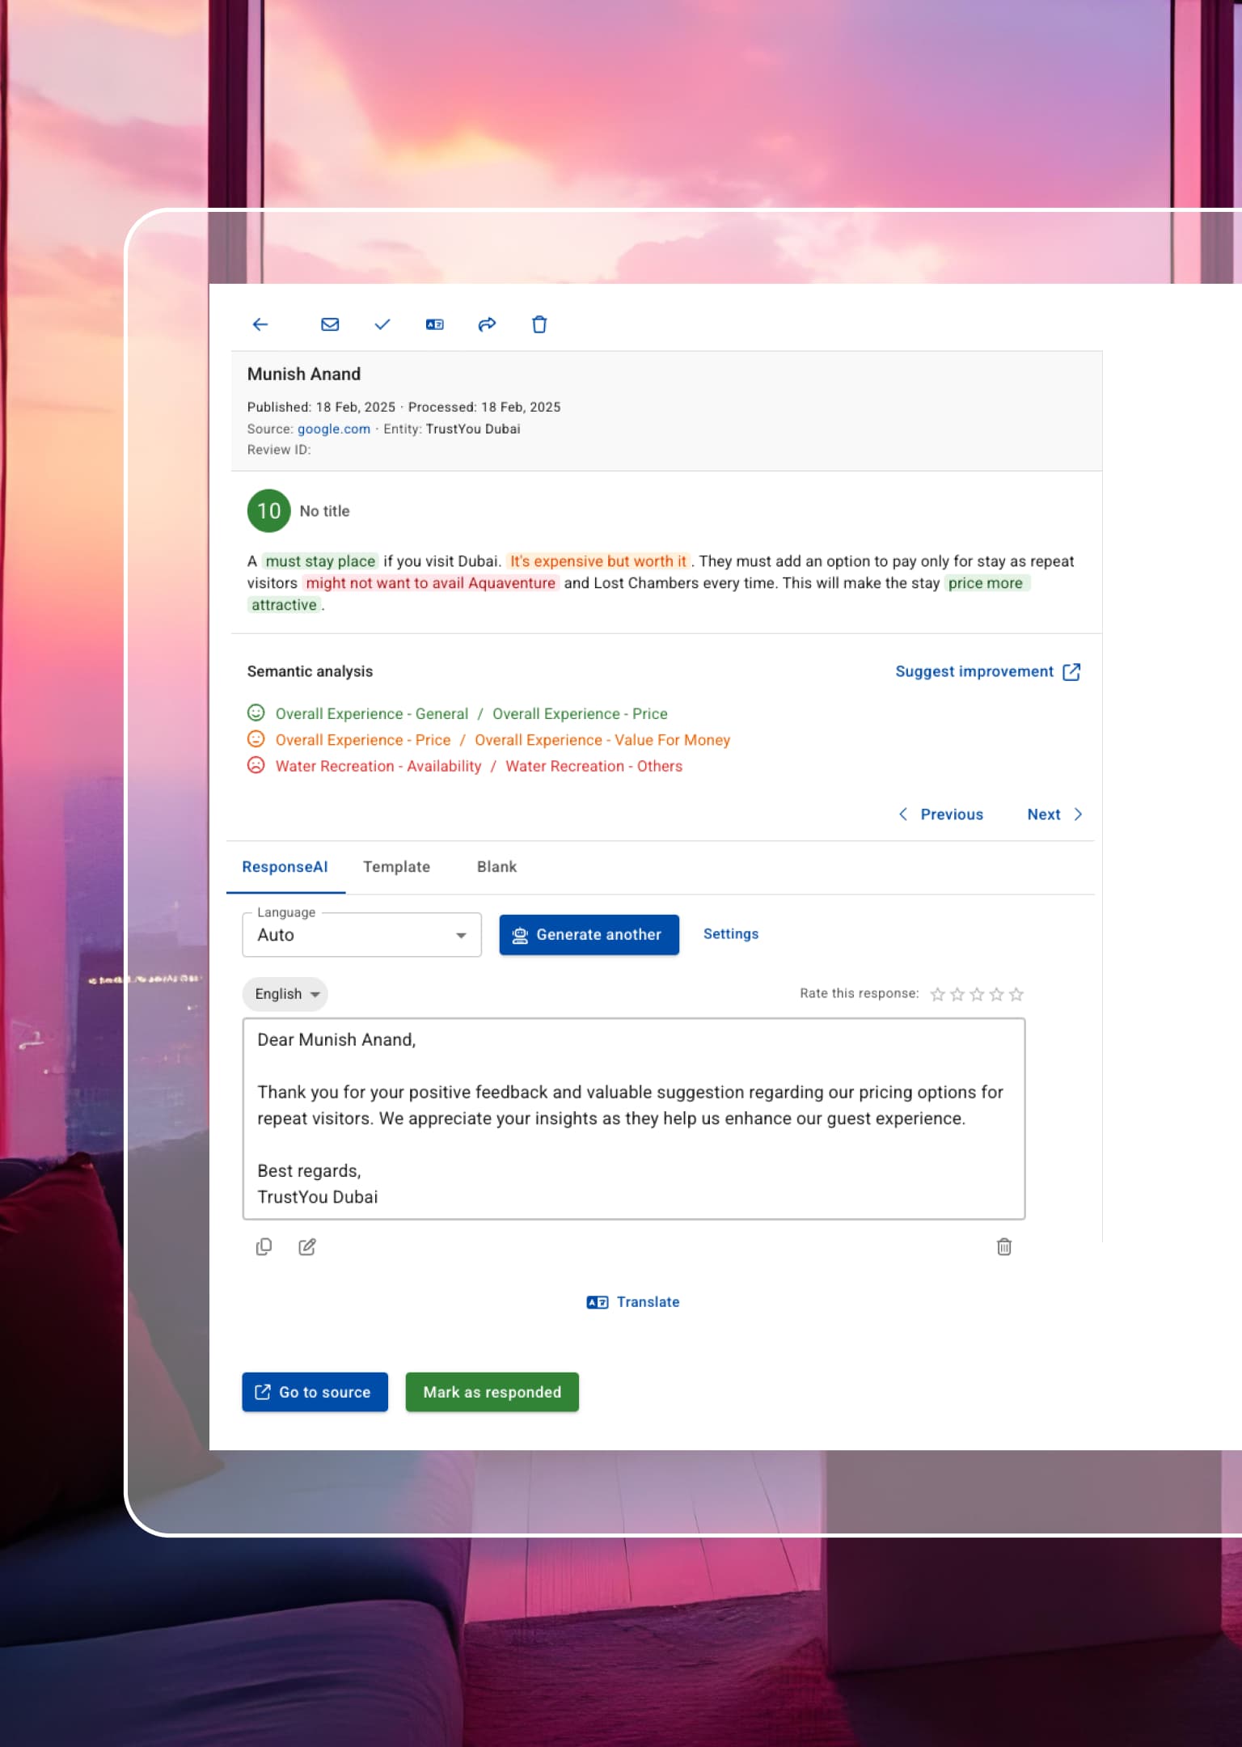Go to the Next review

click(x=1054, y=814)
